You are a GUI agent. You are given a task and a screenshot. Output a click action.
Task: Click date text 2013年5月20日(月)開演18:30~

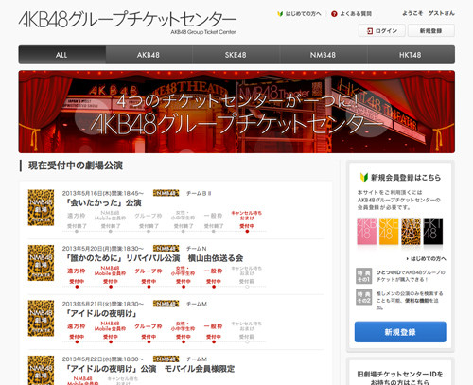103,249
